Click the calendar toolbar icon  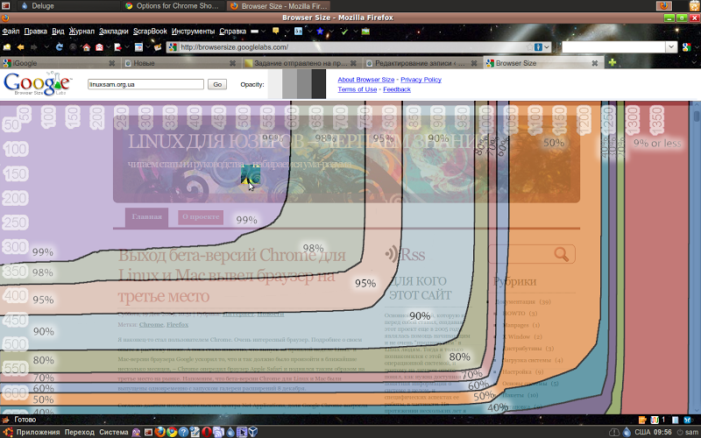pos(138,47)
